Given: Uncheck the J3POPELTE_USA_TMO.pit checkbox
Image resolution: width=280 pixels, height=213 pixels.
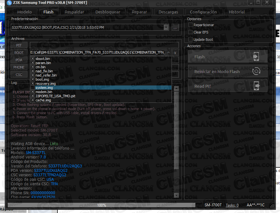Looking at the screenshot, I should [33, 96].
